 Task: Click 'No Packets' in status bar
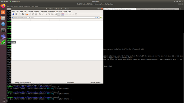(70, 83)
